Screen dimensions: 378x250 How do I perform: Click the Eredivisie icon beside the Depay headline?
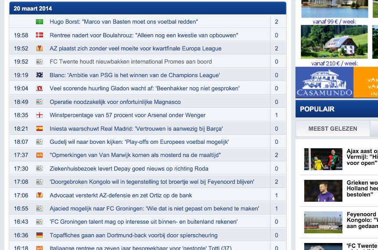[40, 168]
